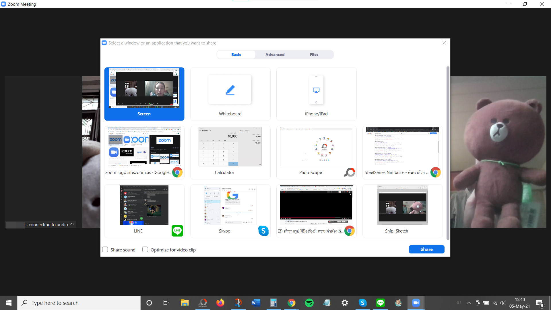Close the share selection dialog
This screenshot has width=551, height=310.
(444, 43)
